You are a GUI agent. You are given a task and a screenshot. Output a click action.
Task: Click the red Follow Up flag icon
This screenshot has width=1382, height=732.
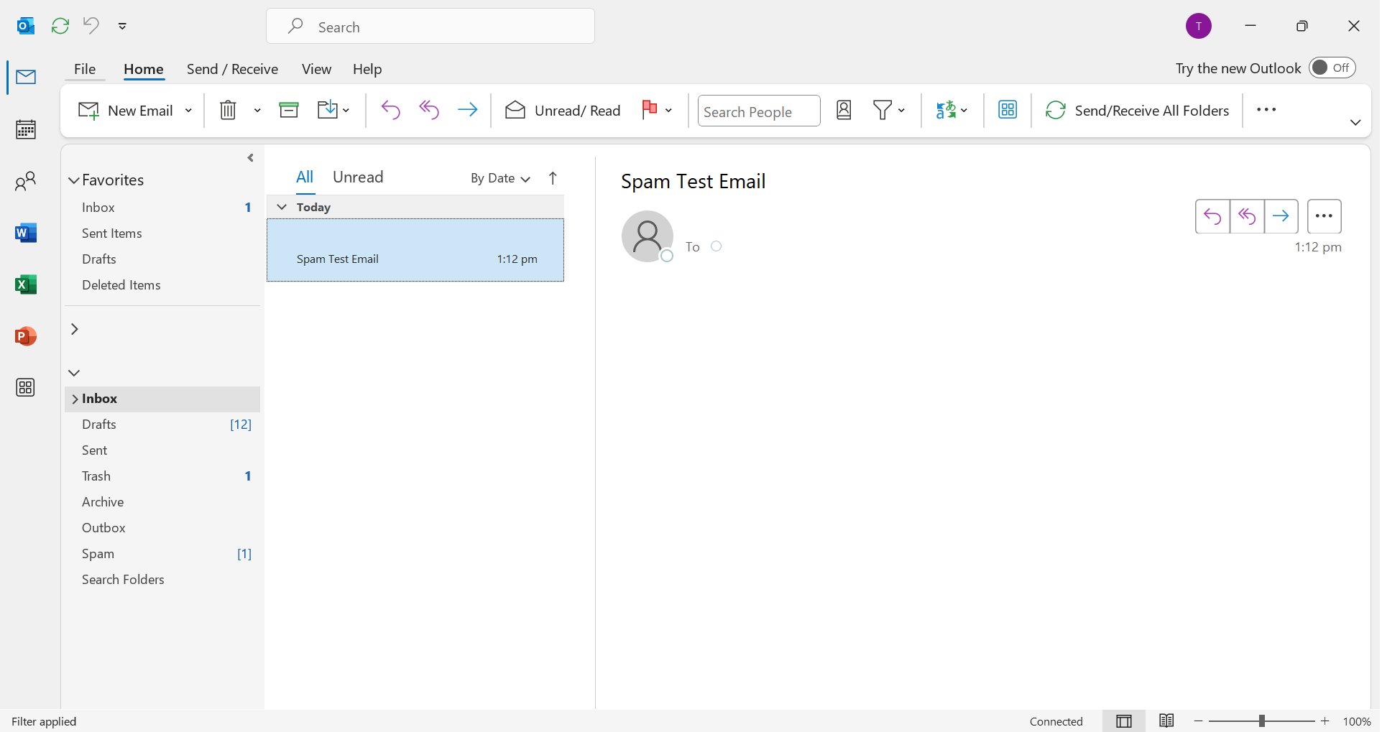click(x=650, y=109)
